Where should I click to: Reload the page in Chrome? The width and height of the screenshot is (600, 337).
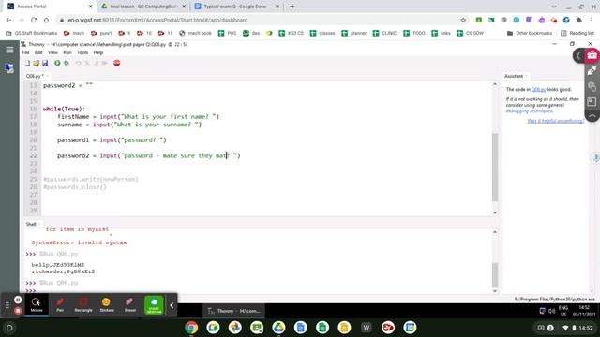click(x=34, y=20)
